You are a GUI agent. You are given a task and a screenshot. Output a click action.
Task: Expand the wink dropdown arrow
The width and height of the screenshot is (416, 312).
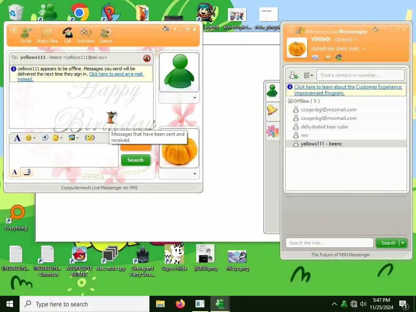point(62,138)
